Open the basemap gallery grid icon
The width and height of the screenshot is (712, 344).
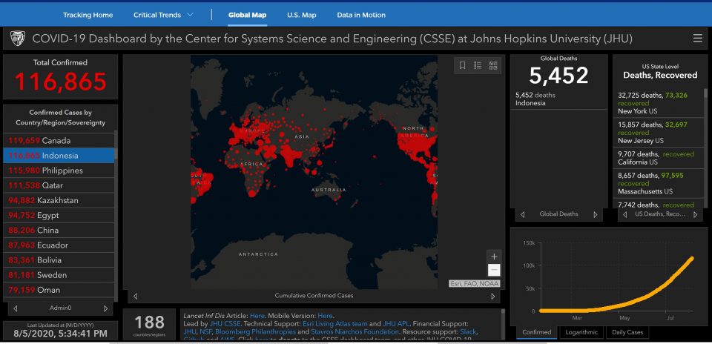494,66
